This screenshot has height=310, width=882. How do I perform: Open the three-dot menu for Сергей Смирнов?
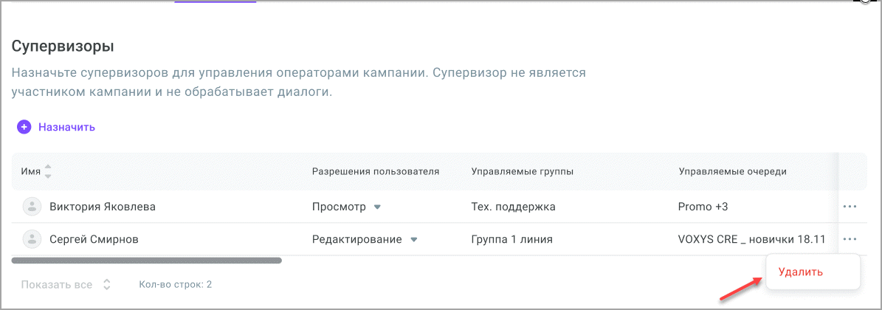pyautogui.click(x=850, y=239)
